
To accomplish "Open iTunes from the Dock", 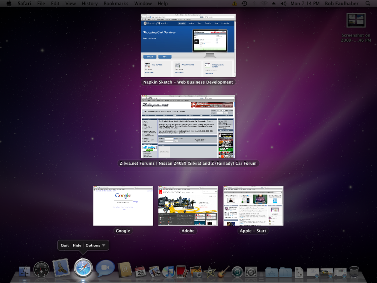I will [x=168, y=272].
